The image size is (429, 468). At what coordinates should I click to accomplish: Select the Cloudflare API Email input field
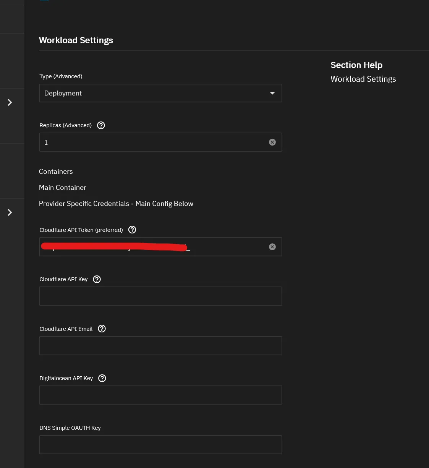pos(160,346)
